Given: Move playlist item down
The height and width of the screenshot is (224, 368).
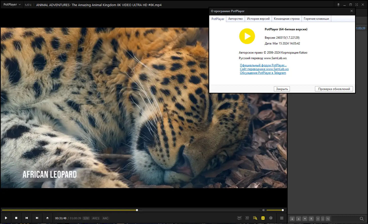Looking at the screenshot, I should pyautogui.click(x=305, y=219).
